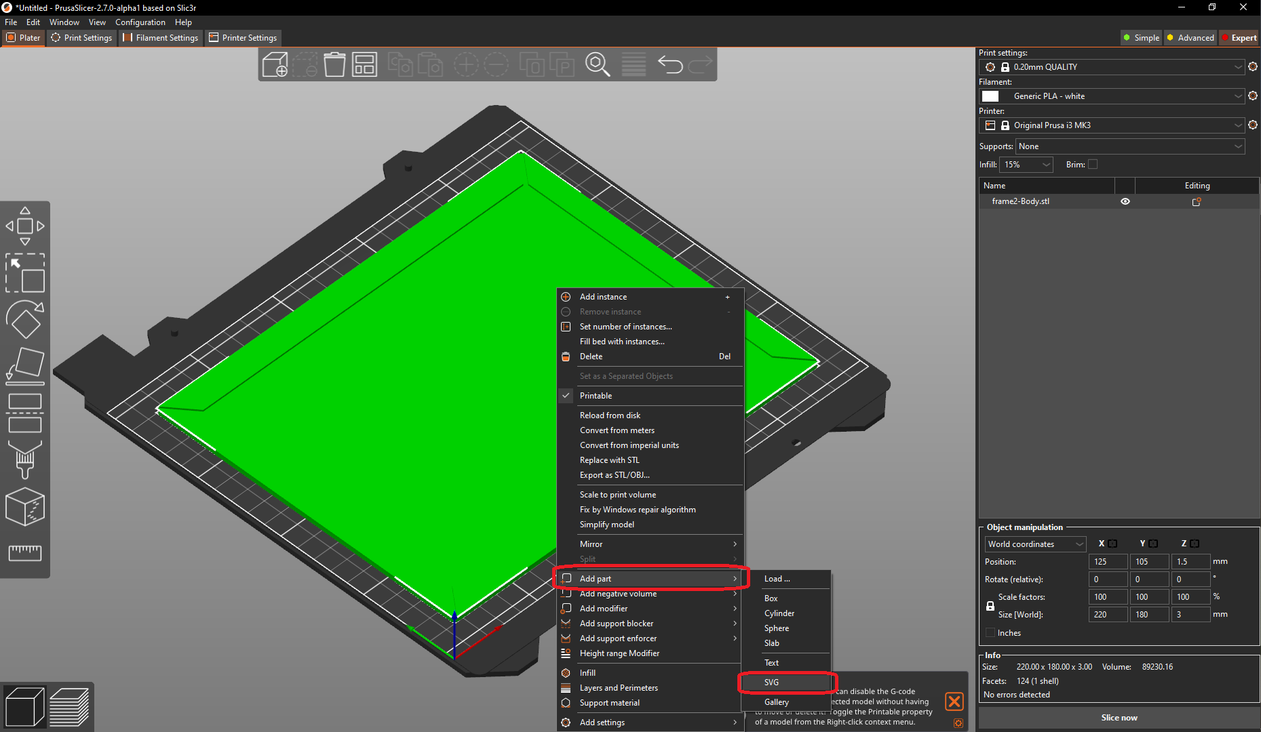Screen dimensions: 1261x732
Task: Click the printer settings cog icon
Action: point(1253,125)
